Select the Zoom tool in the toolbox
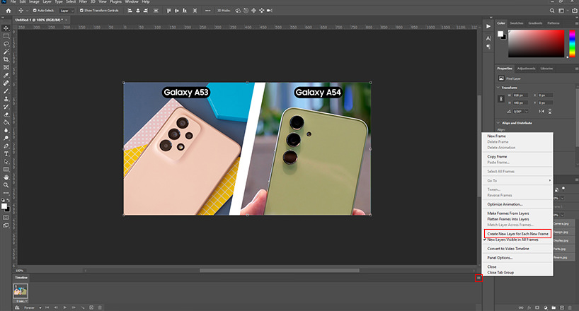579x311 pixels. click(6, 185)
